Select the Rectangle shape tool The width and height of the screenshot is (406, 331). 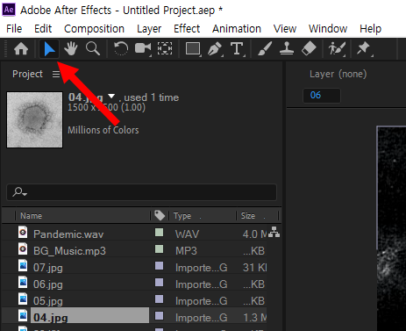click(x=193, y=49)
